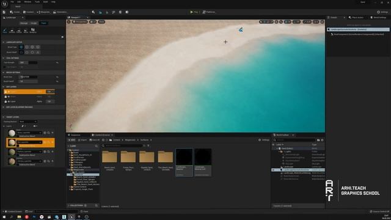This screenshot has height=220, width=391.
Task: Click the World Outliner add folder icon
Action: click(x=318, y=140)
